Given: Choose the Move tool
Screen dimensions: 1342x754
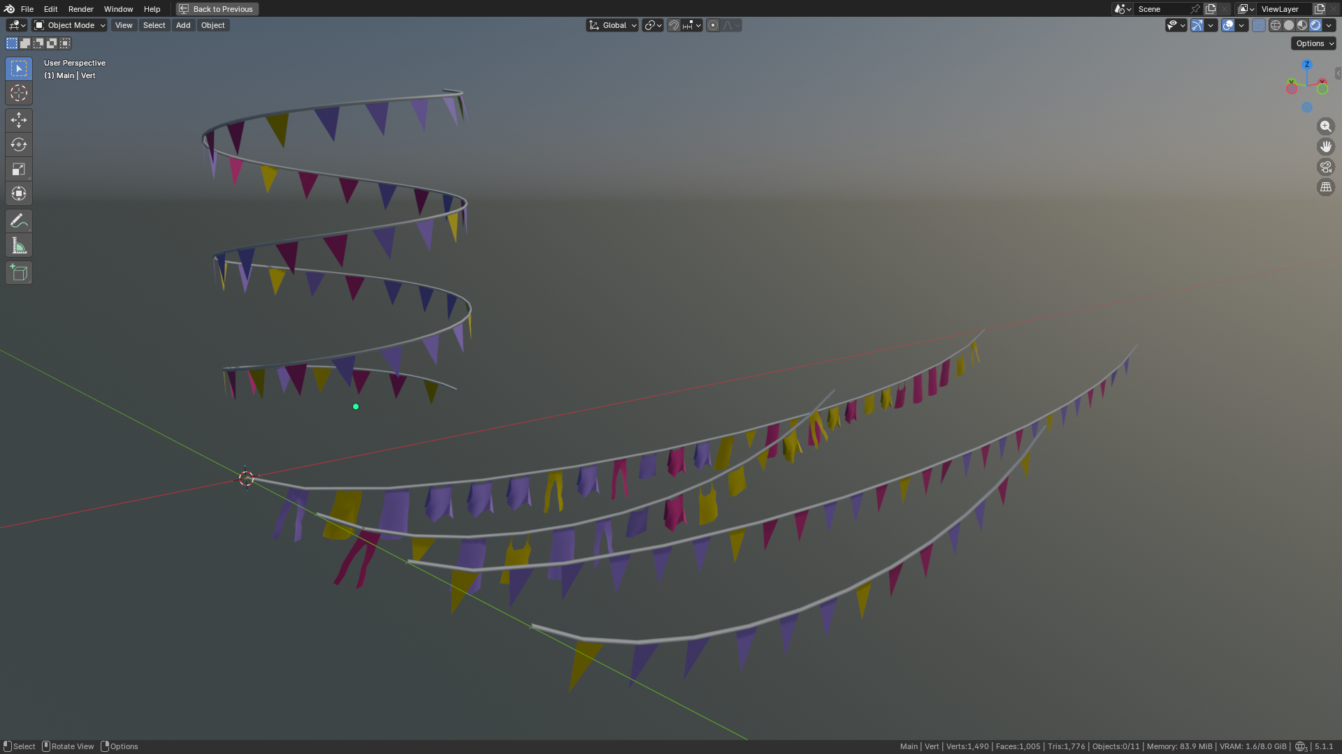Looking at the screenshot, I should 19,120.
